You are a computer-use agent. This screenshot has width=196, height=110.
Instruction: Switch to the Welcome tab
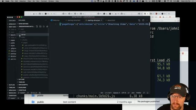[55, 20]
